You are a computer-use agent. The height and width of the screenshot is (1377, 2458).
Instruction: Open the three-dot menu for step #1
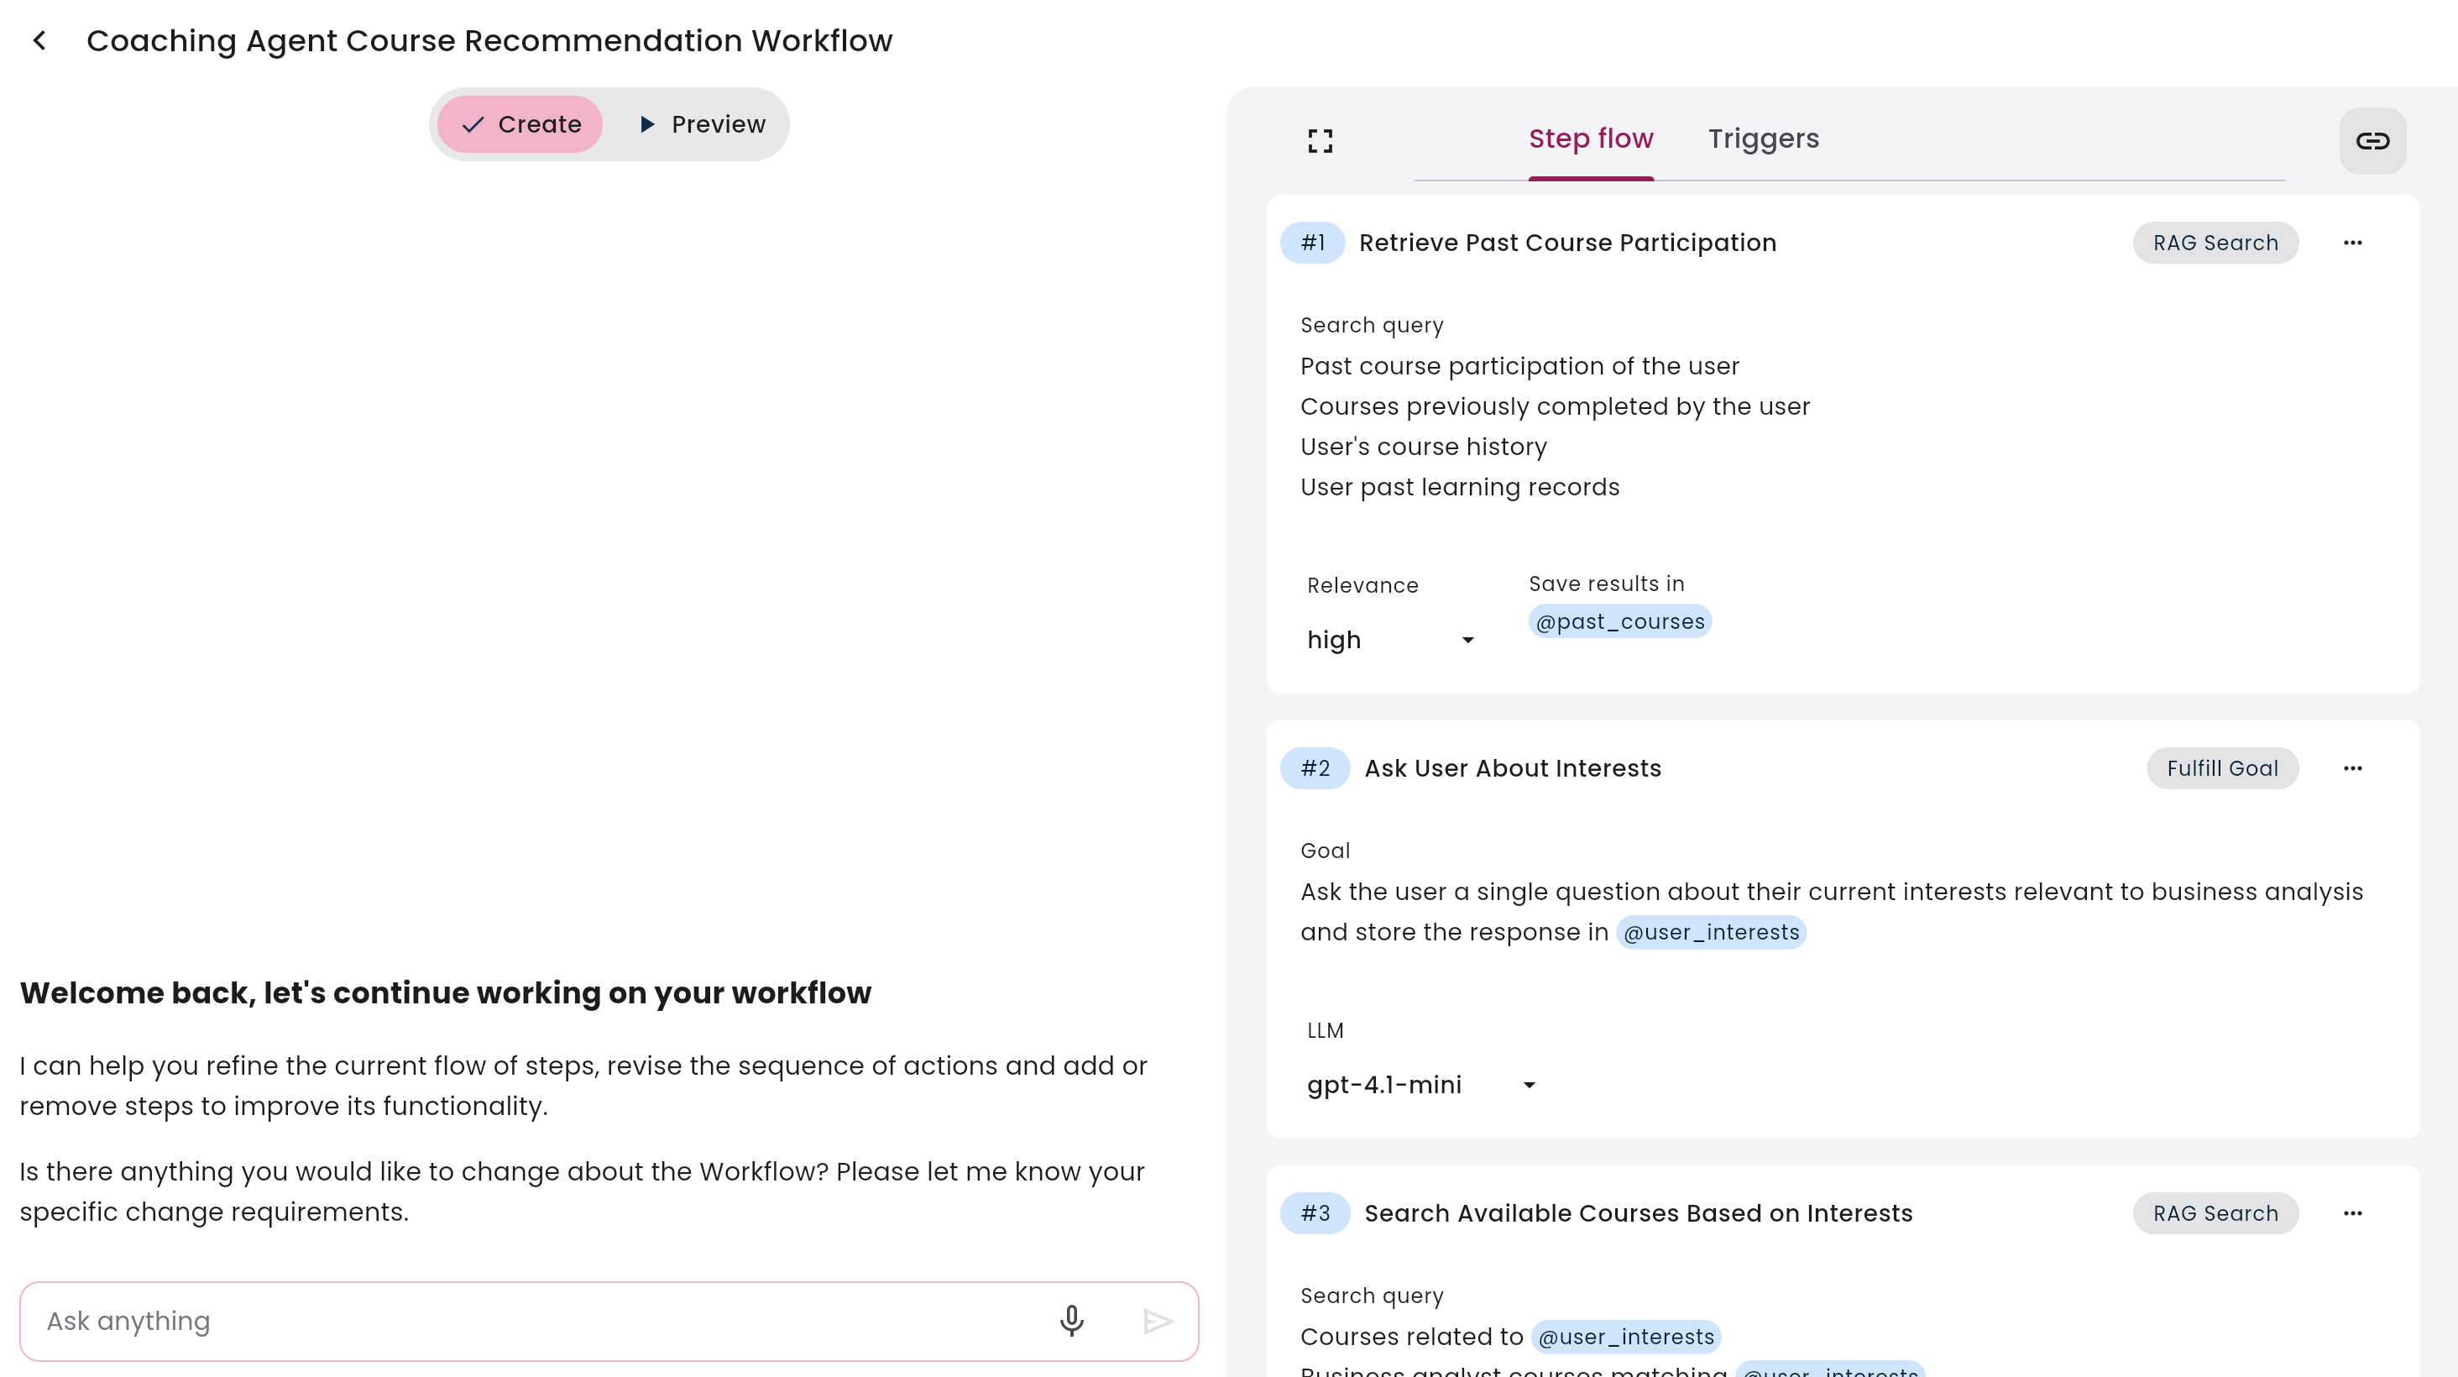coord(2352,243)
